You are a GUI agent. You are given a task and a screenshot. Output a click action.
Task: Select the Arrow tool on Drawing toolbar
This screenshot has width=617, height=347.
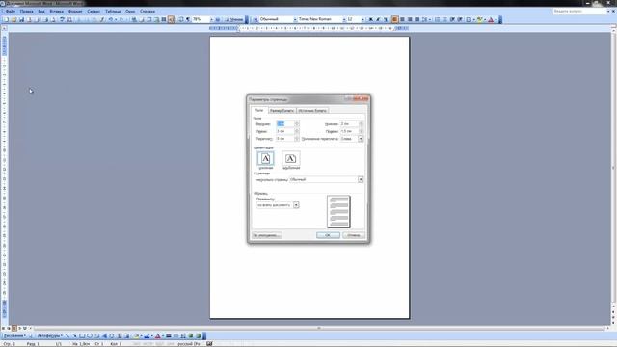tap(74, 336)
